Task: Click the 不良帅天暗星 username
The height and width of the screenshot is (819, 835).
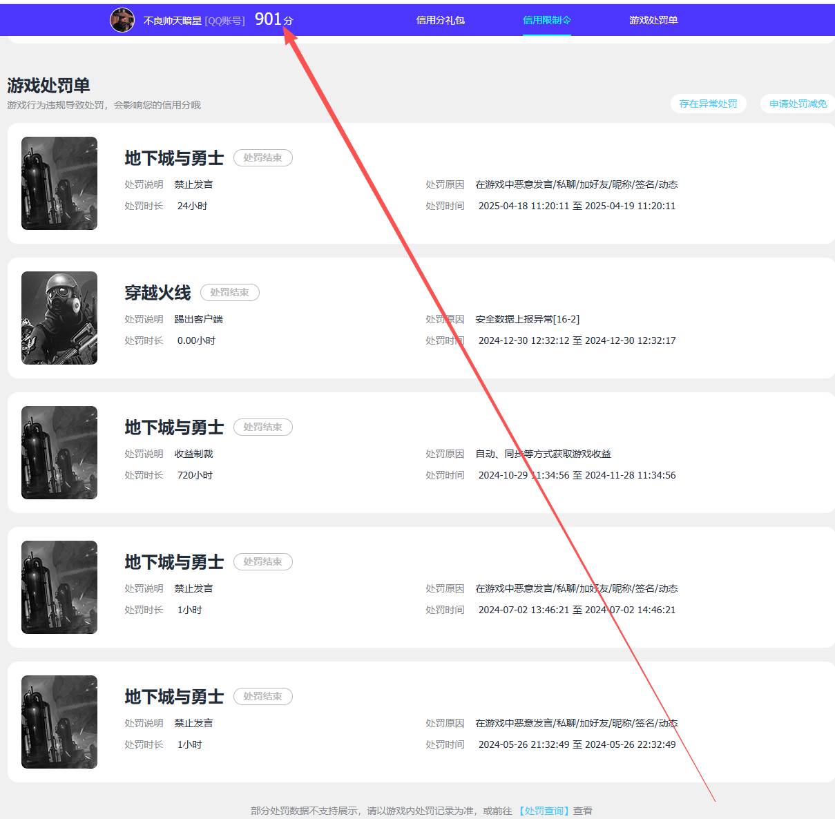Action: coord(172,21)
